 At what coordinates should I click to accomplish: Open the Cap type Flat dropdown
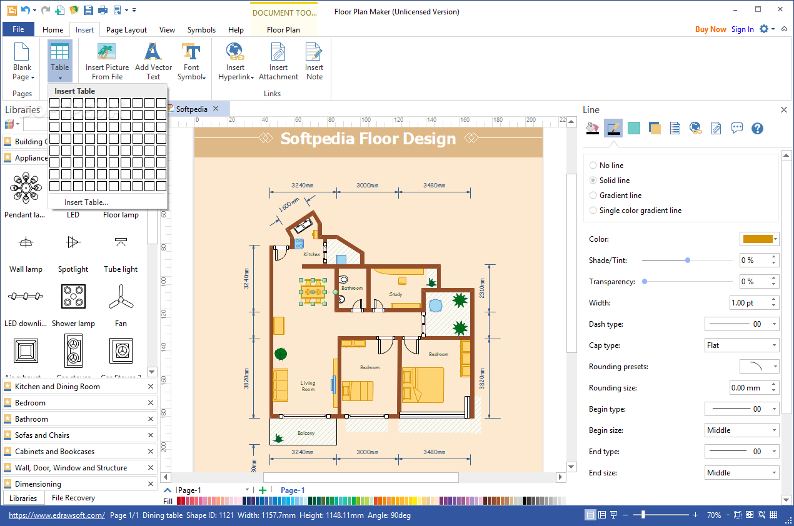coord(742,345)
